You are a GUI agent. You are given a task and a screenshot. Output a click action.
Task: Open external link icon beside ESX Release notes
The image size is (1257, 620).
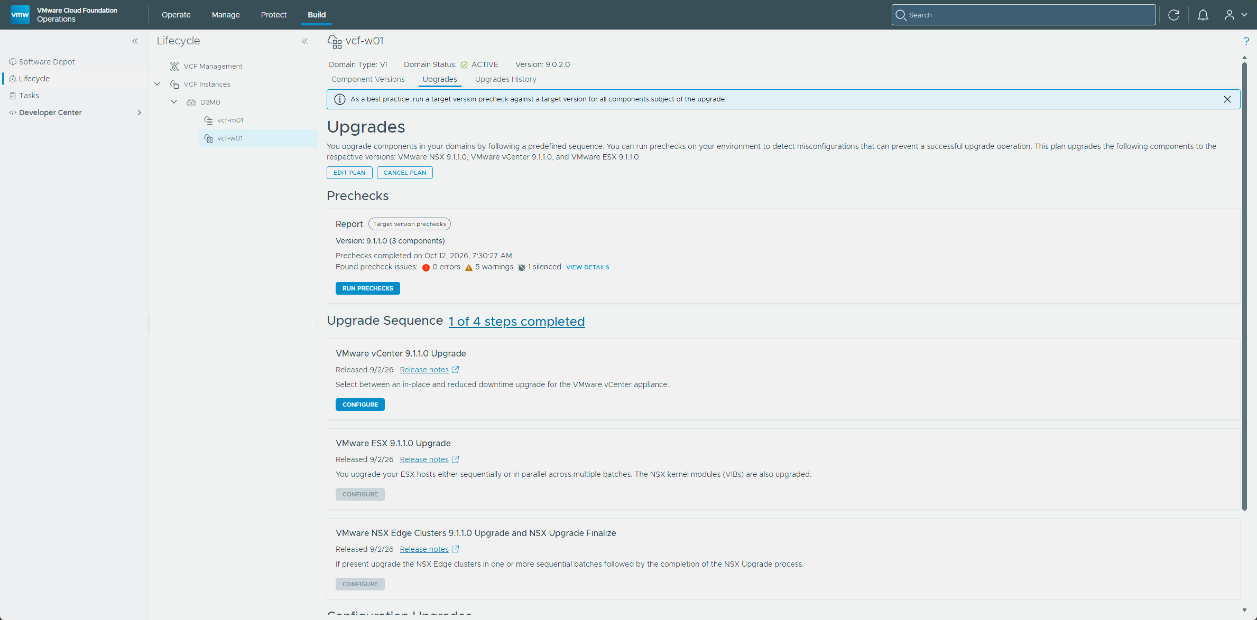tap(456, 459)
